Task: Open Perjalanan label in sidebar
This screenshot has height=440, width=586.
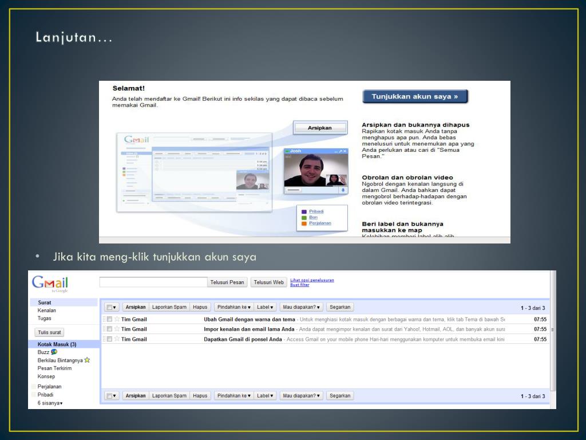Action: tap(49, 387)
